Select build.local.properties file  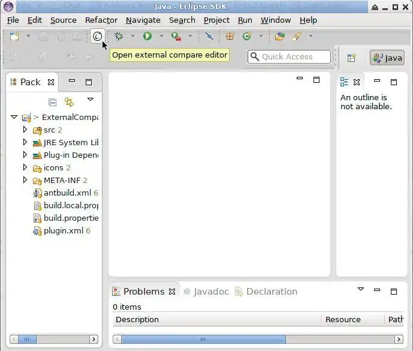(66, 206)
